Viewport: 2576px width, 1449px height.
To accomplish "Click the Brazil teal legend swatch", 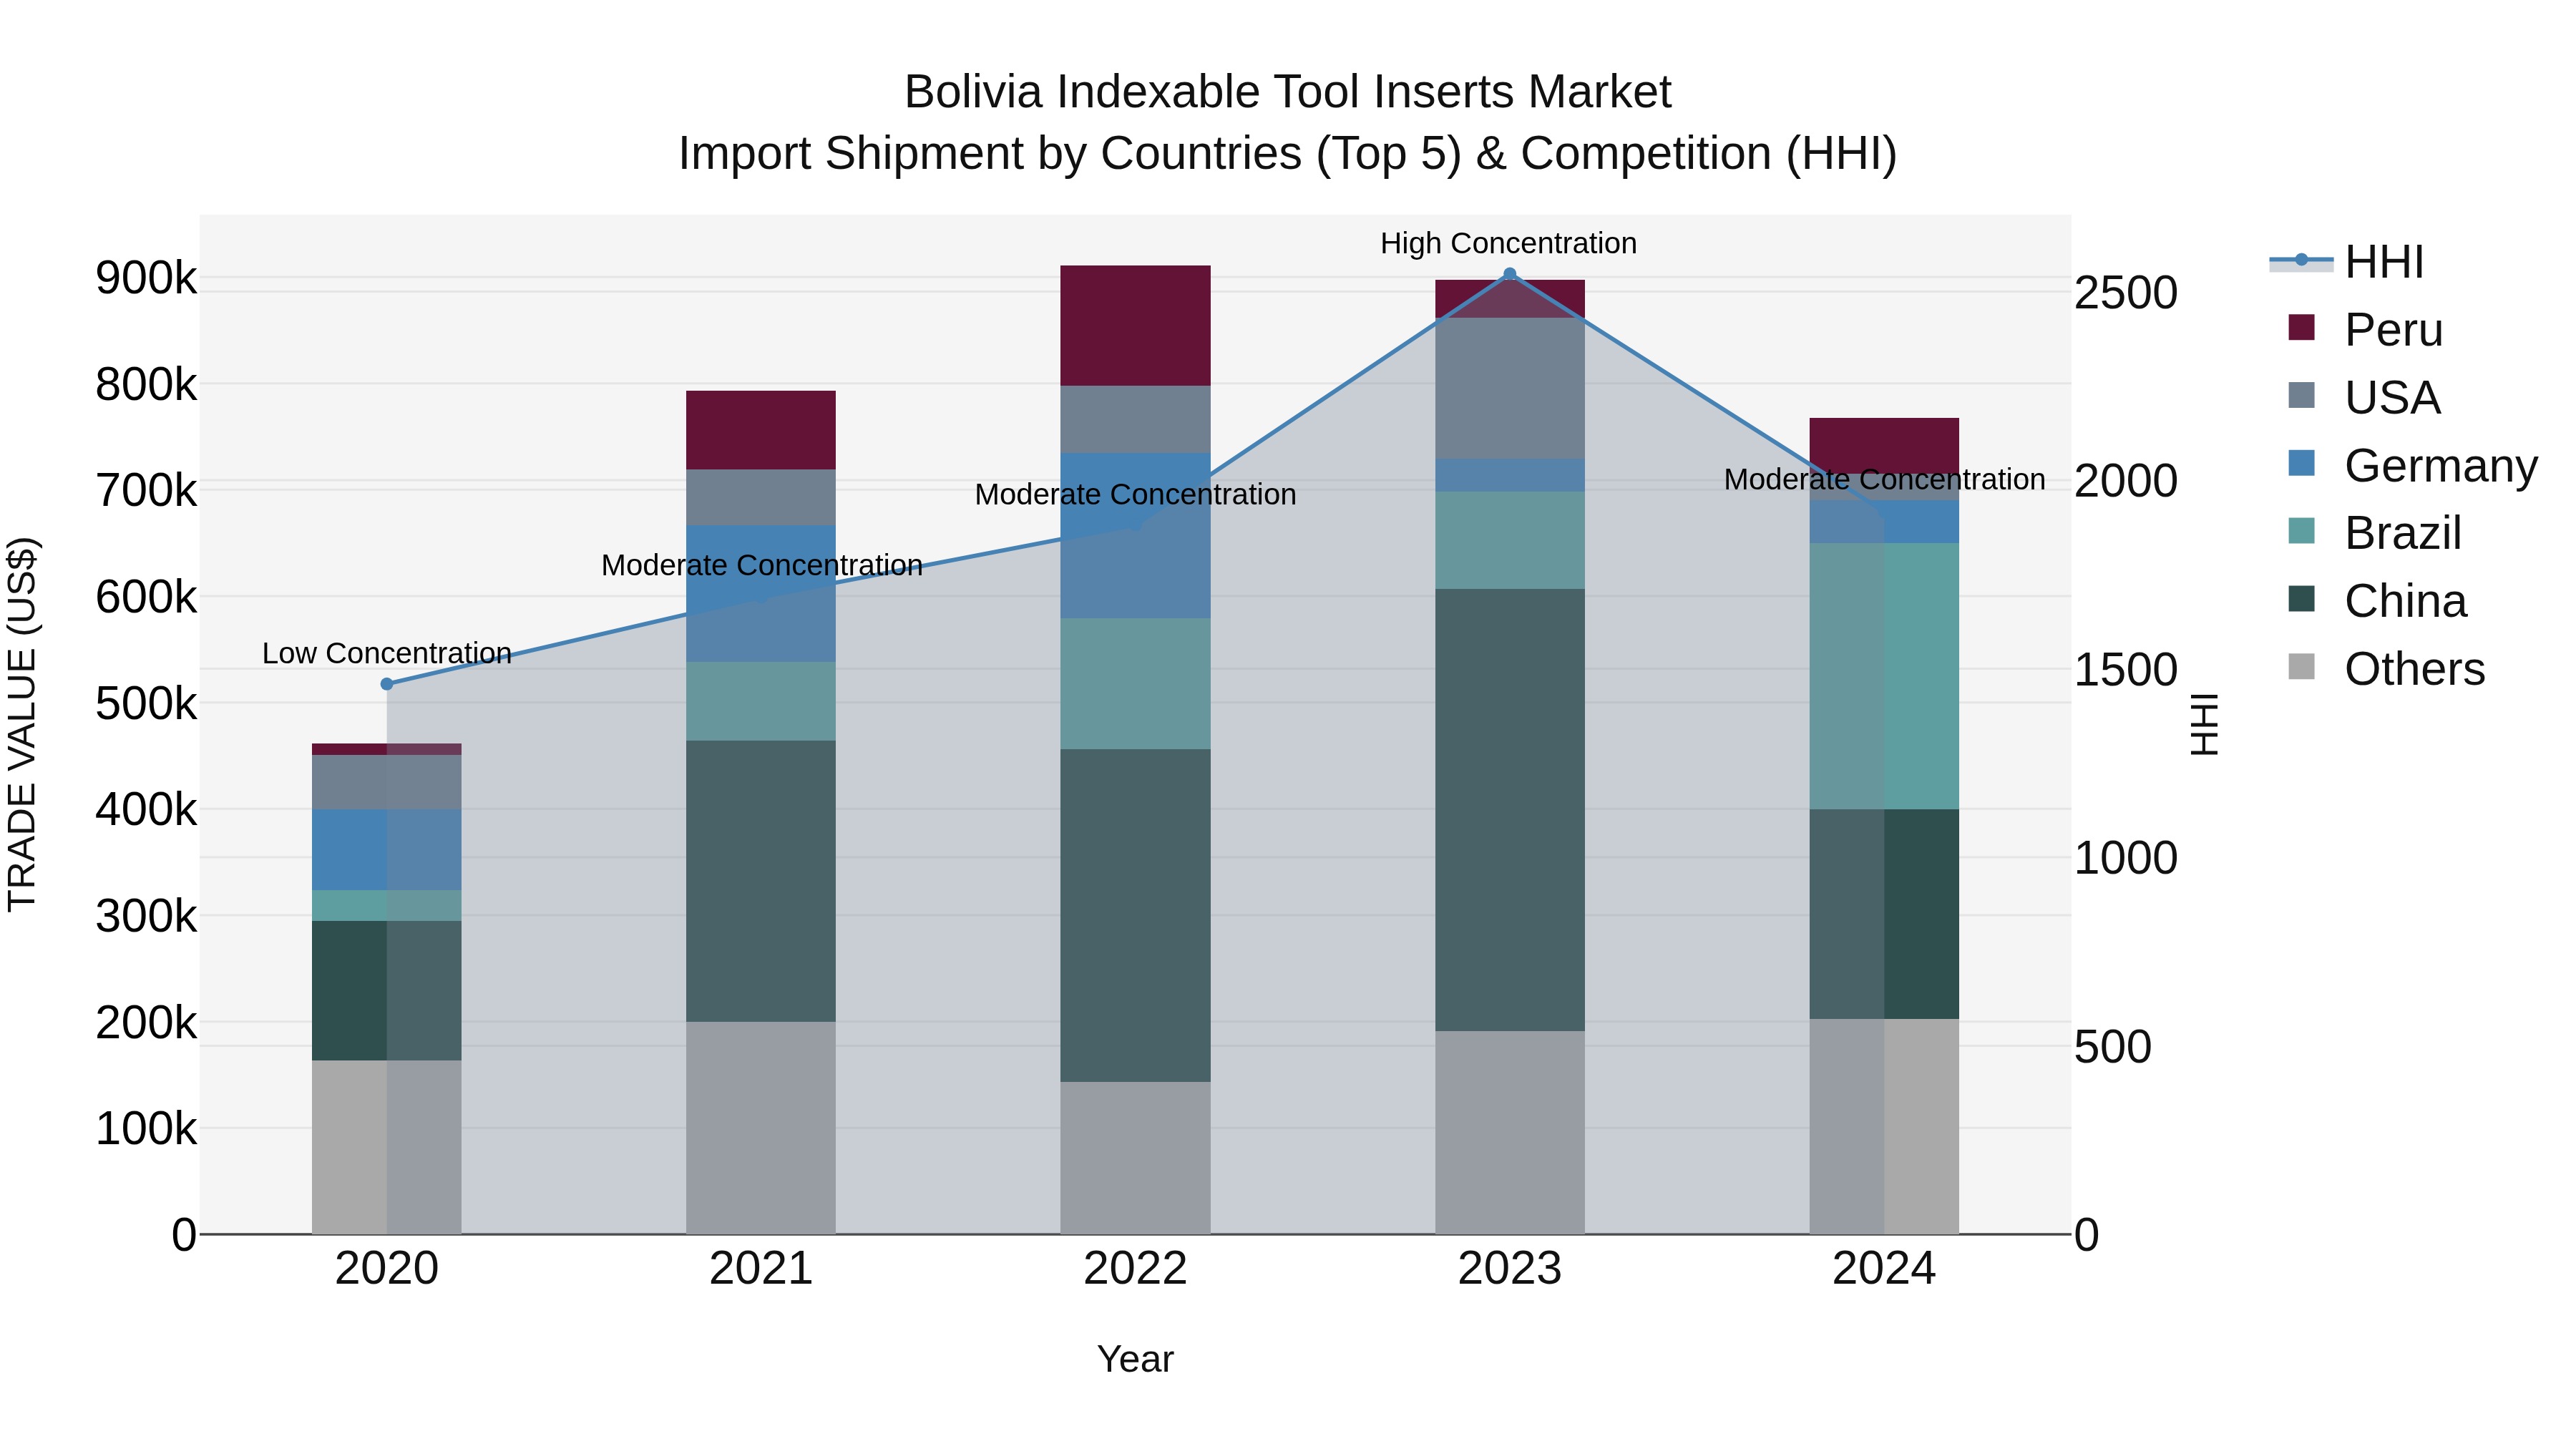I will pos(2301,530).
